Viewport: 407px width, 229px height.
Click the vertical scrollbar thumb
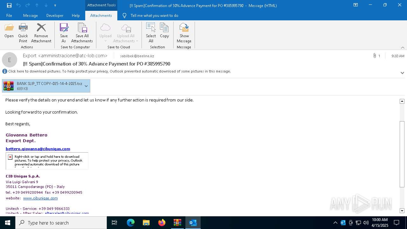coord(402,154)
